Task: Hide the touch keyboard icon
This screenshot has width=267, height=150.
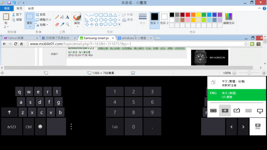Action: pos(260,111)
